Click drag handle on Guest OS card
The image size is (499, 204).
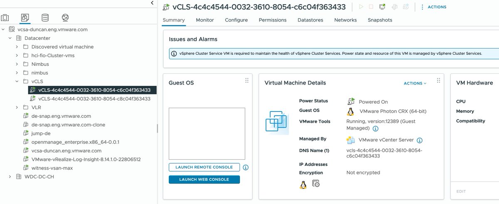point(247,80)
